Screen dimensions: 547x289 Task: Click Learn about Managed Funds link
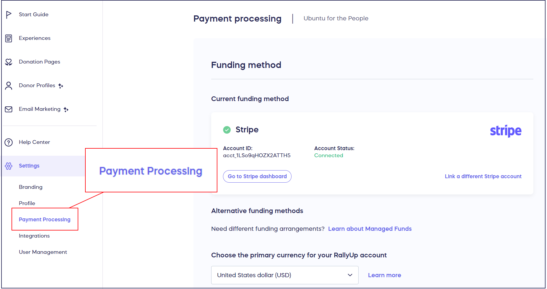(x=369, y=228)
